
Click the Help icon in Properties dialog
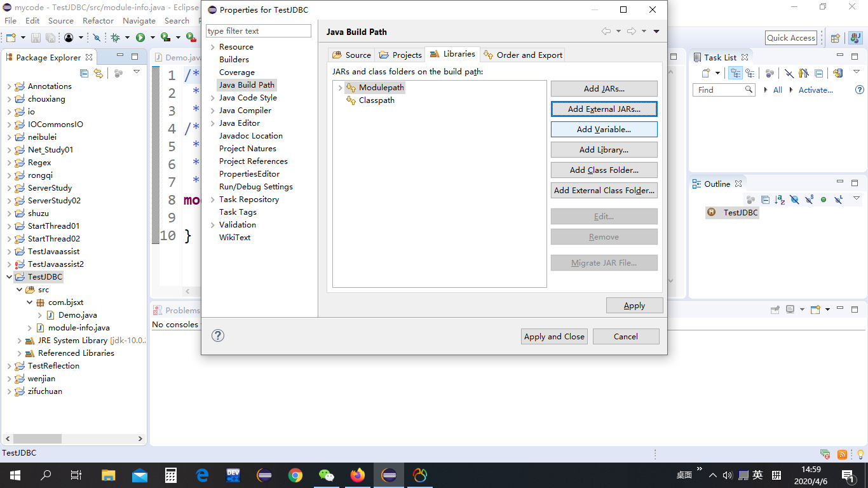pyautogui.click(x=218, y=335)
